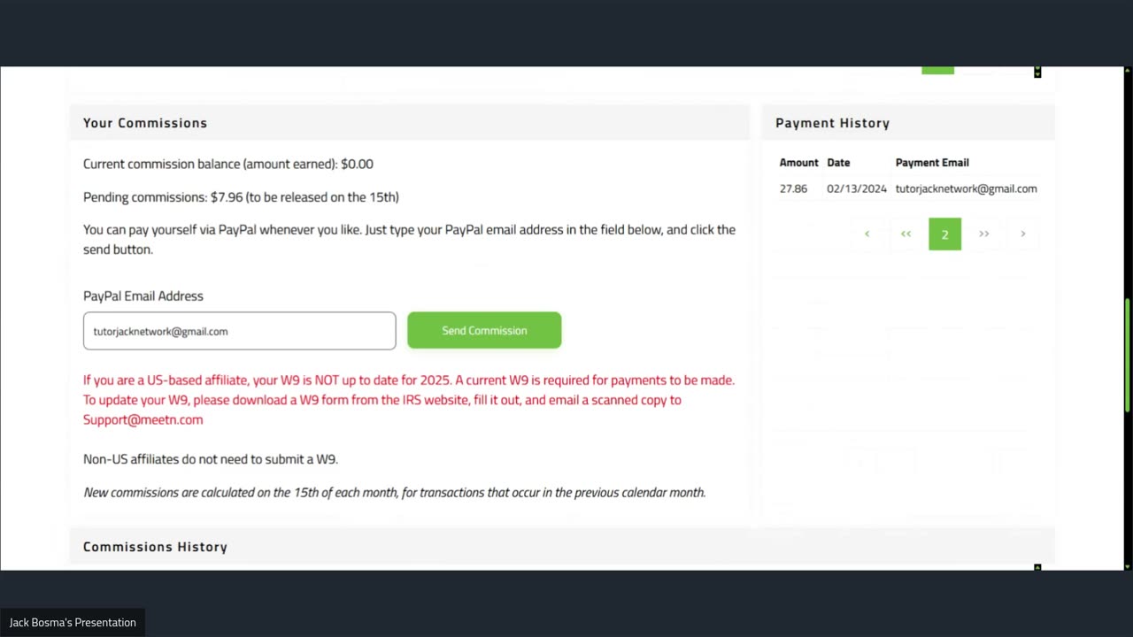Click the Payment Email column header
This screenshot has width=1133, height=637.
pos(932,163)
